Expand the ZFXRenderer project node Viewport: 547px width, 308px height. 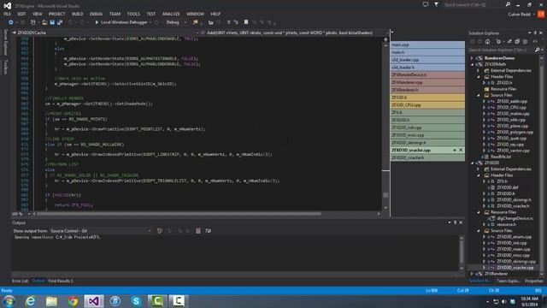tap(472, 274)
